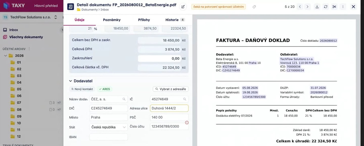
Task: Click TechFlow Solutions s.r.o. in PDF Odběratel
Action: click(x=297, y=59)
